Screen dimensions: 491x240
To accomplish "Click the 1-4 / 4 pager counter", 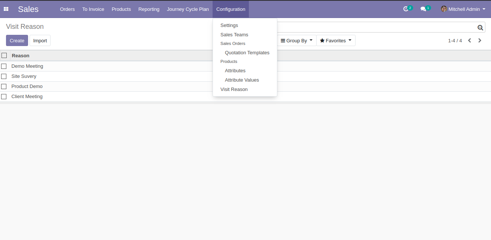I will click(x=455, y=40).
